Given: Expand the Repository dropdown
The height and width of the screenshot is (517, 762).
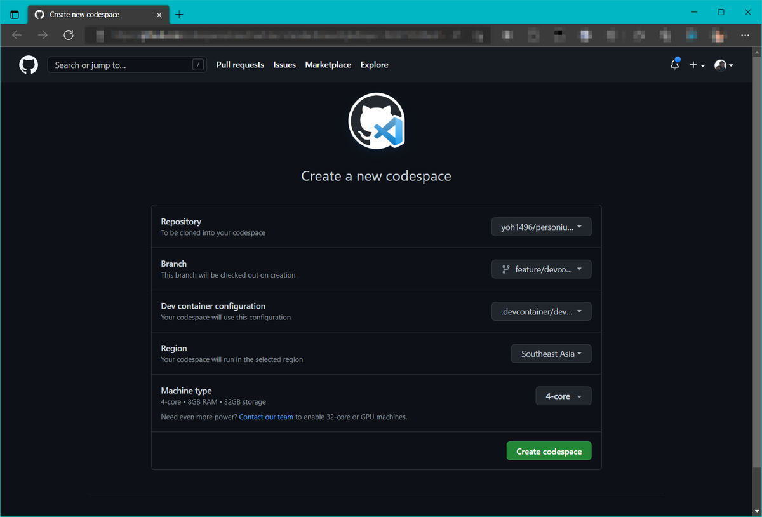Looking at the screenshot, I should (x=542, y=227).
